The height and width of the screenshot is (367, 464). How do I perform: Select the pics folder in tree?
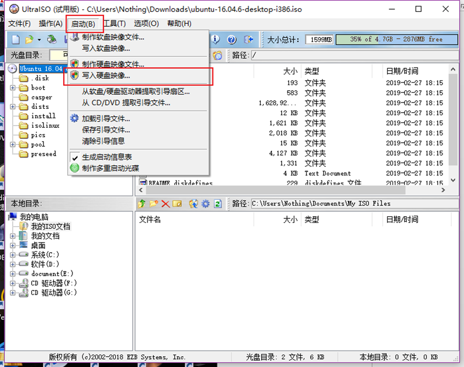pos(38,135)
